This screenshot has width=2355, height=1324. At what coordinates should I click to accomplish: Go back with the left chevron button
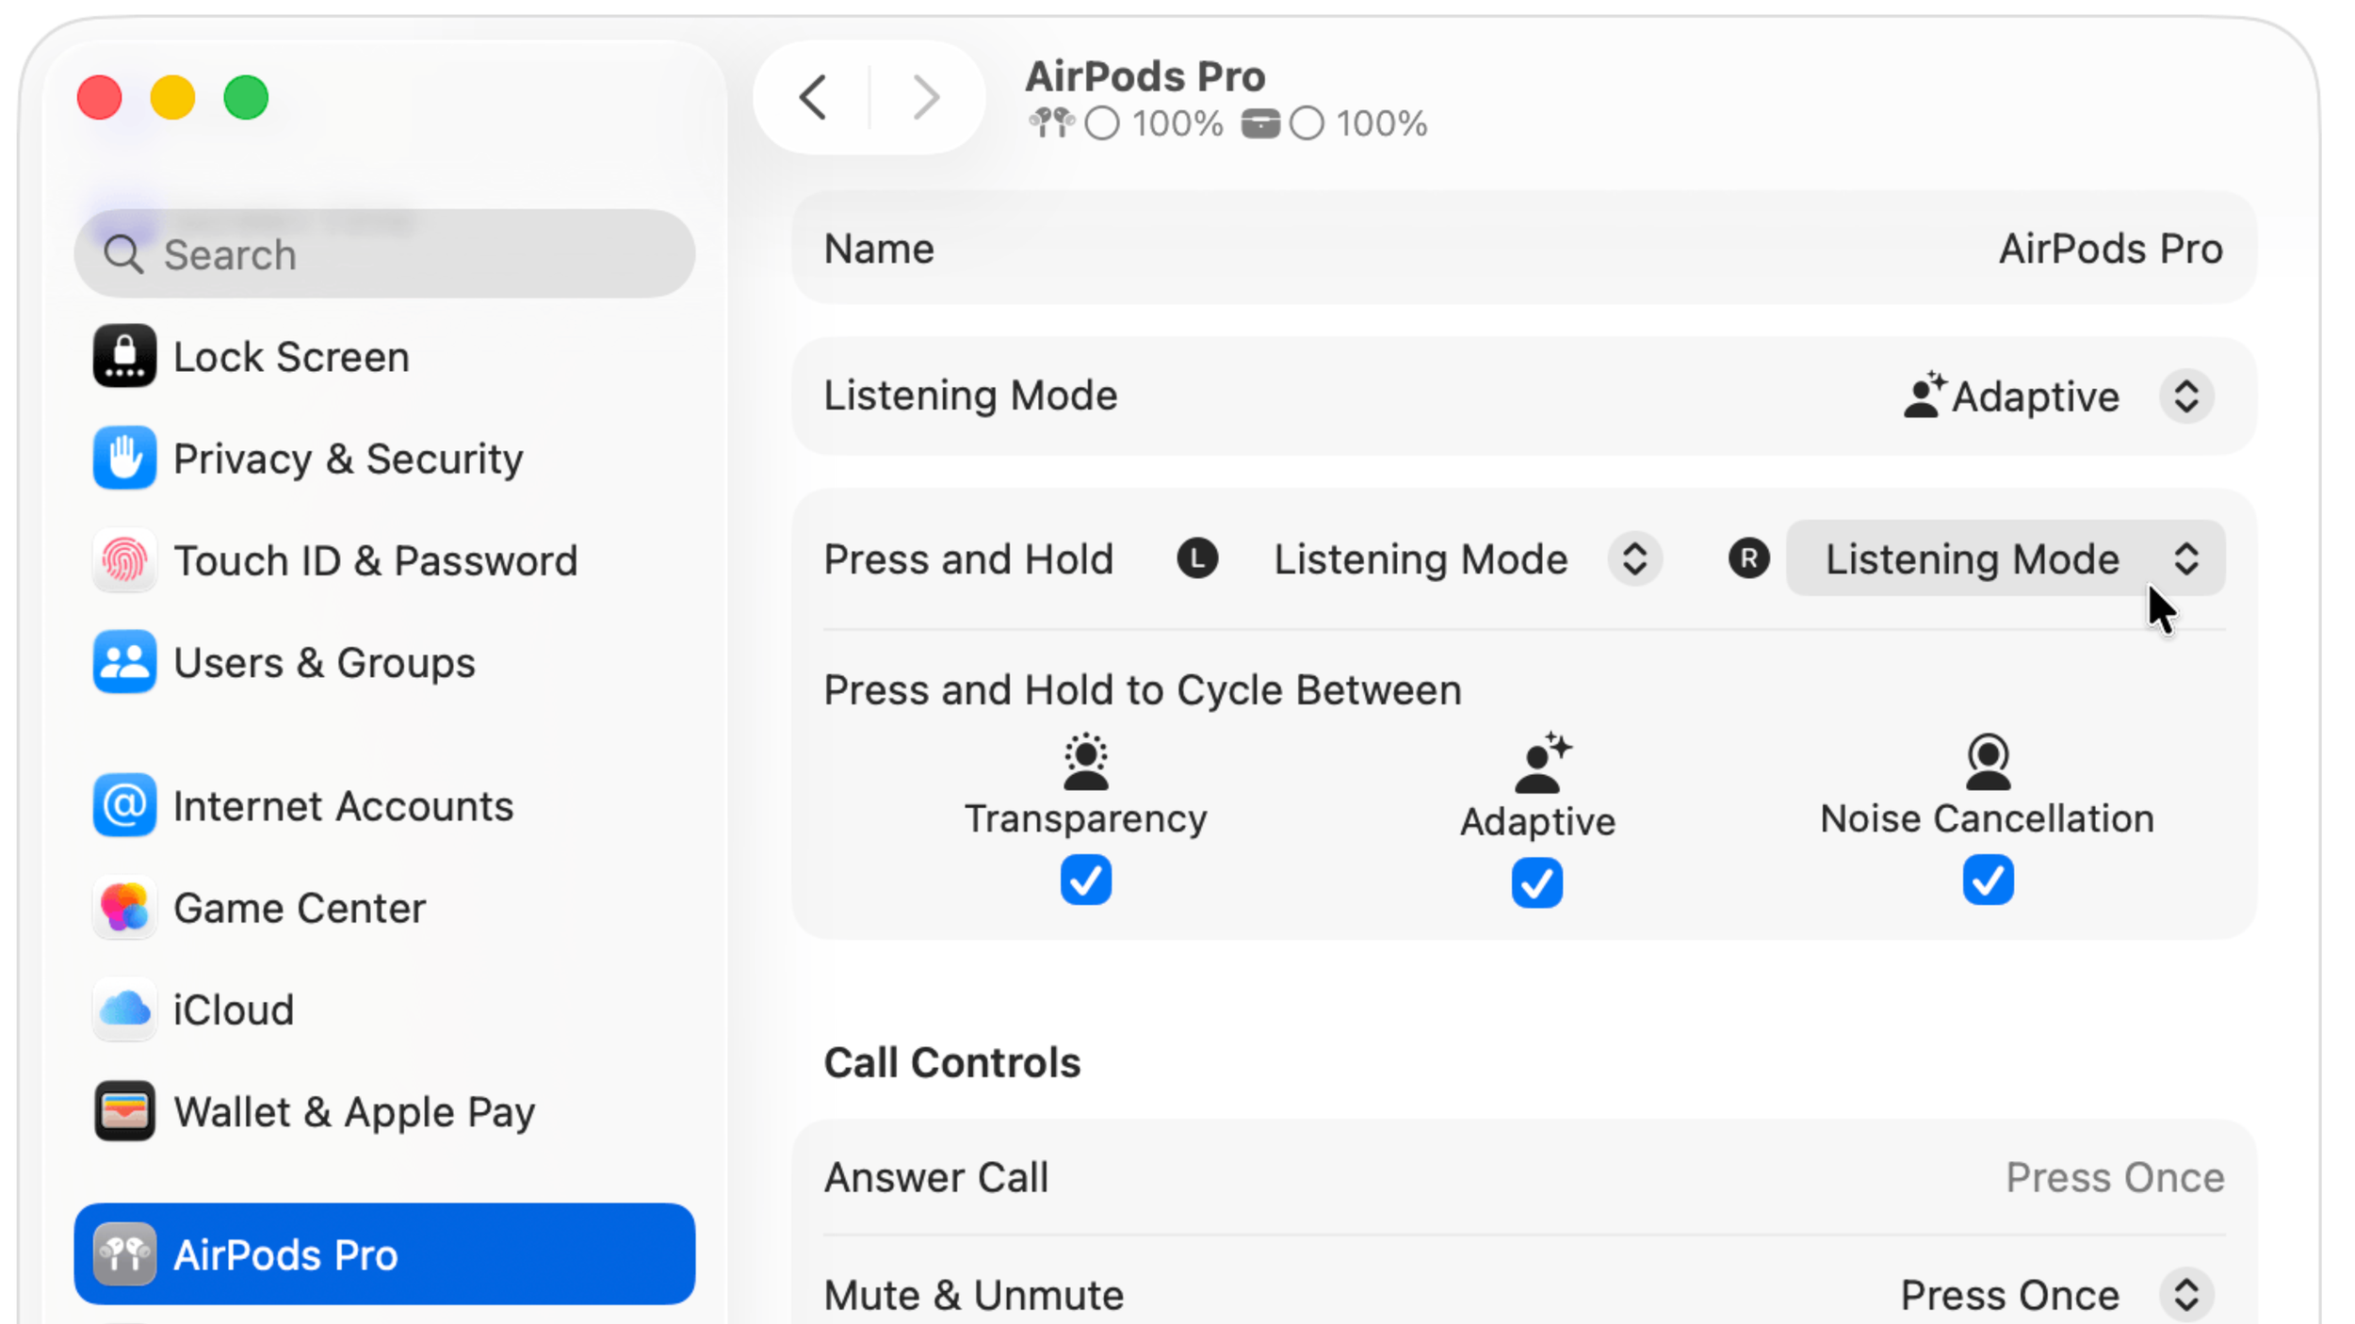point(813,97)
